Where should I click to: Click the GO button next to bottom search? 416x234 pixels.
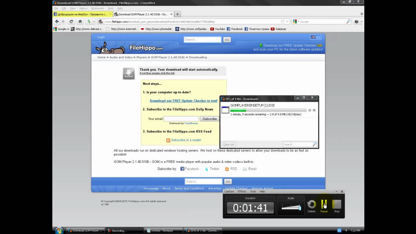coord(228,181)
